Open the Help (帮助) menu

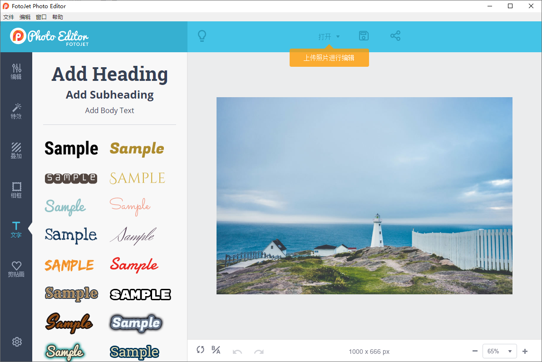coord(58,17)
